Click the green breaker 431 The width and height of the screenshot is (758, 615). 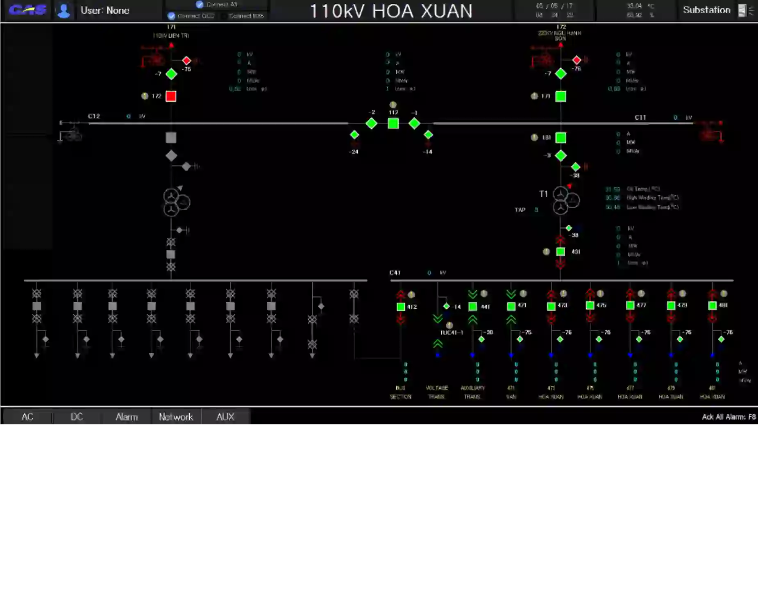click(x=560, y=252)
